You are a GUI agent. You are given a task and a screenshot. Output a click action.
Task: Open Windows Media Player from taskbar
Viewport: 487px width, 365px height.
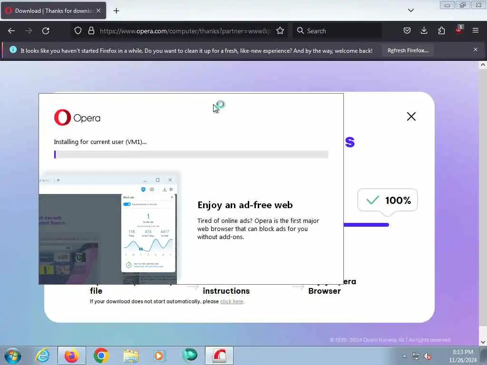point(160,355)
